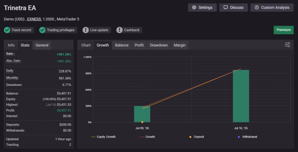Click the Trading privileges green checkmark icon
This screenshot has height=152, width=298.
click(42, 30)
